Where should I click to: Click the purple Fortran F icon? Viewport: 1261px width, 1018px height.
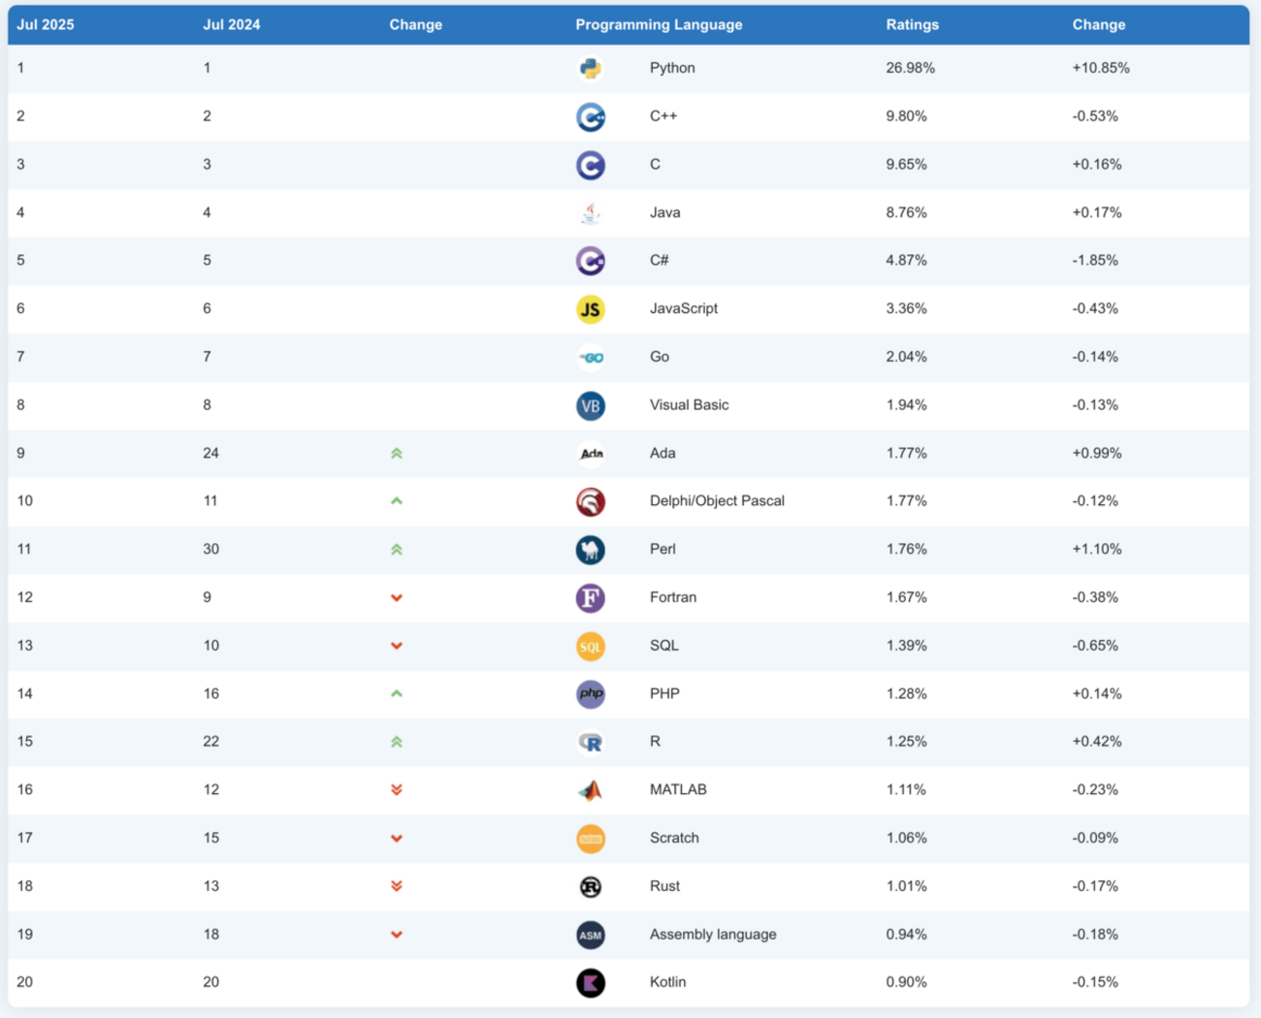(590, 598)
